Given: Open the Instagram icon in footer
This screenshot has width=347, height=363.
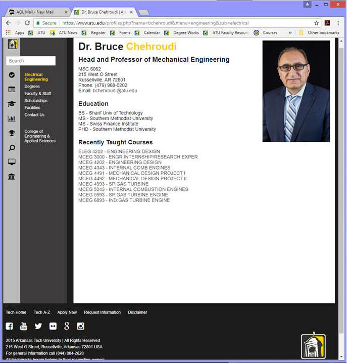Looking at the screenshot, I should (x=80, y=326).
